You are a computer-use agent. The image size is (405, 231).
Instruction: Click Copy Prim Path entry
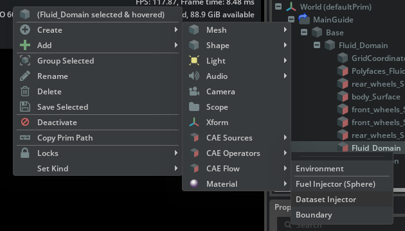coord(98,138)
